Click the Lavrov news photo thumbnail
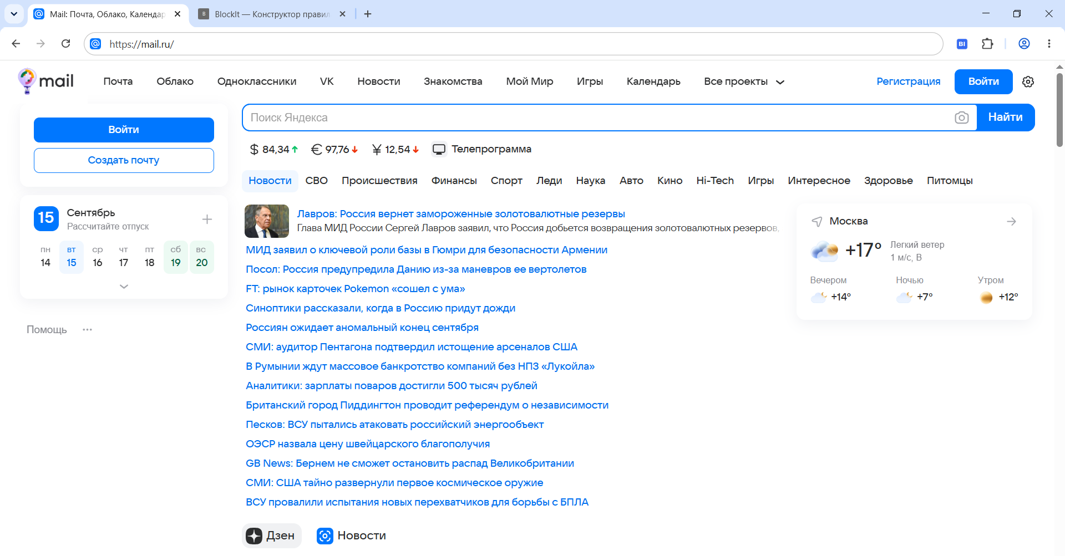1065x556 pixels. pyautogui.click(x=267, y=221)
